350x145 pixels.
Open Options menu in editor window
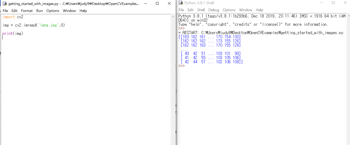(53, 11)
